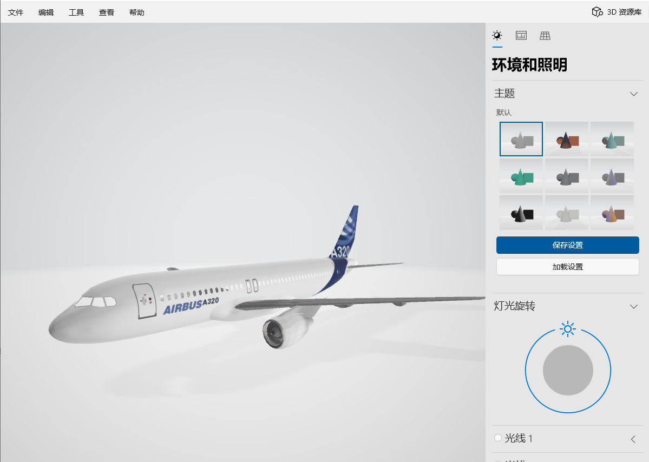
Task: Switch to the environment and lighting tab
Action: [497, 36]
